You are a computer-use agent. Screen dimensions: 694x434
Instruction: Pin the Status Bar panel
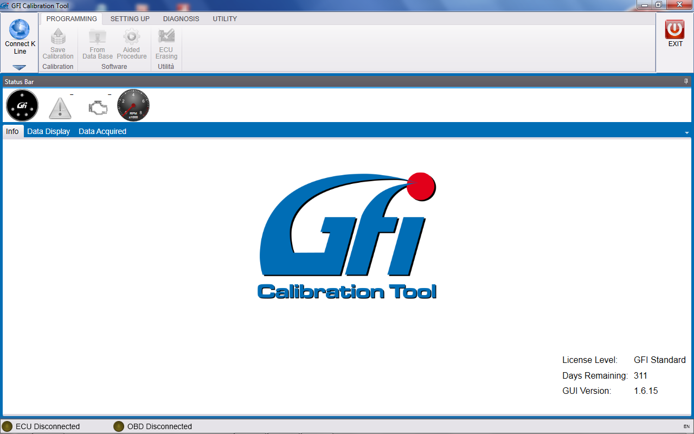point(686,81)
